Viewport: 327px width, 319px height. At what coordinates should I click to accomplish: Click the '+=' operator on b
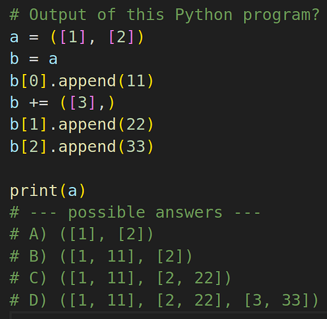[x=39, y=103]
